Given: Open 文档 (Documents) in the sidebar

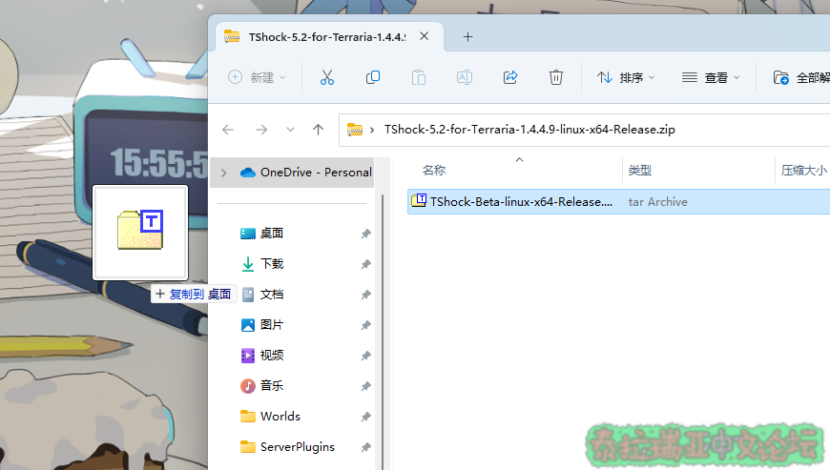Looking at the screenshot, I should 272,295.
